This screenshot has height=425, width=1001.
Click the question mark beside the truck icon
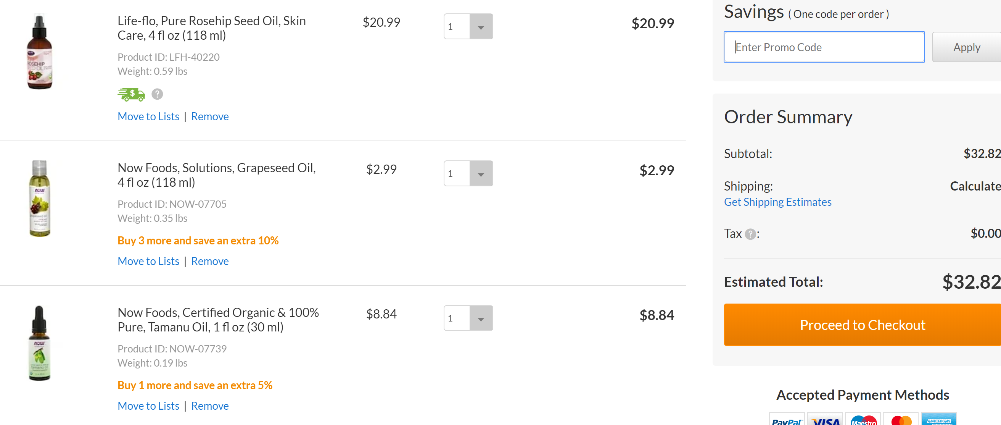pyautogui.click(x=157, y=94)
